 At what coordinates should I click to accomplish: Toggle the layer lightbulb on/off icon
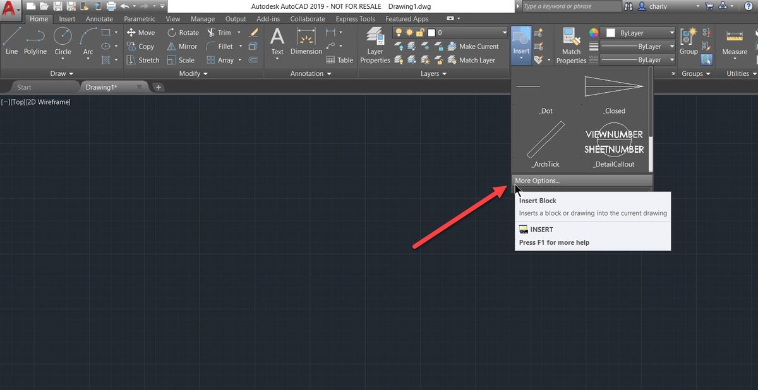tap(399, 32)
